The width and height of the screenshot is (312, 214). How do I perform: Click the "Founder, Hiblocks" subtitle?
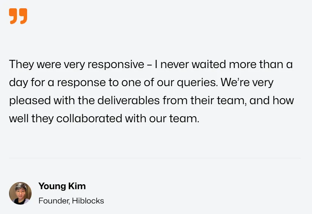point(71,201)
